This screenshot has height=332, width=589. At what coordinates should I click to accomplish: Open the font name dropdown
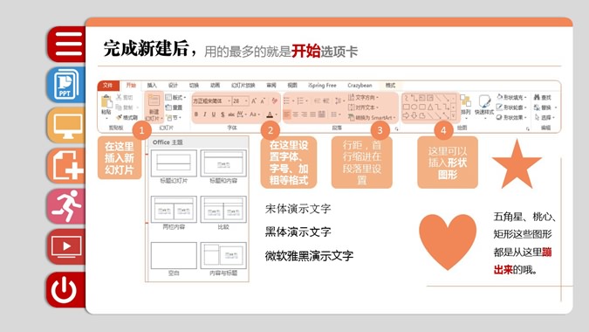pyautogui.click(x=211, y=101)
